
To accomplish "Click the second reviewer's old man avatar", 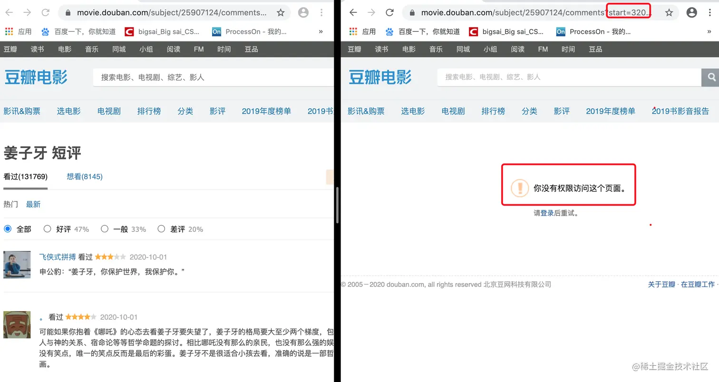I will 17,325.
